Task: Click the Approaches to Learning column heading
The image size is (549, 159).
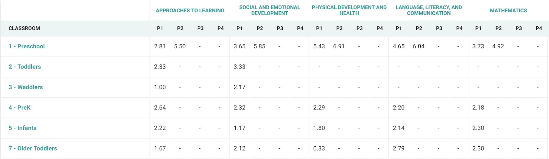Action: [x=190, y=11]
